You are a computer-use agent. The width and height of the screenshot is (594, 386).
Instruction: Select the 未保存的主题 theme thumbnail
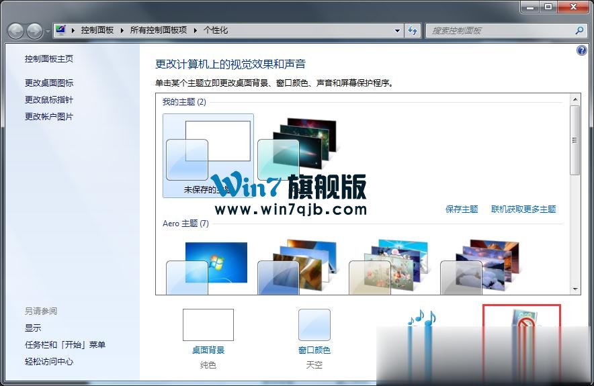tap(208, 156)
